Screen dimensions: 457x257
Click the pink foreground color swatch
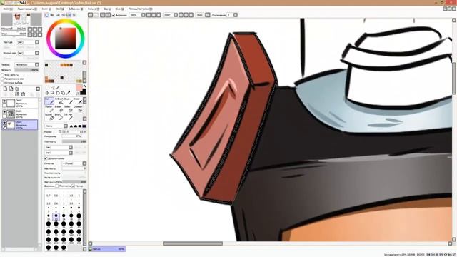pos(79,87)
